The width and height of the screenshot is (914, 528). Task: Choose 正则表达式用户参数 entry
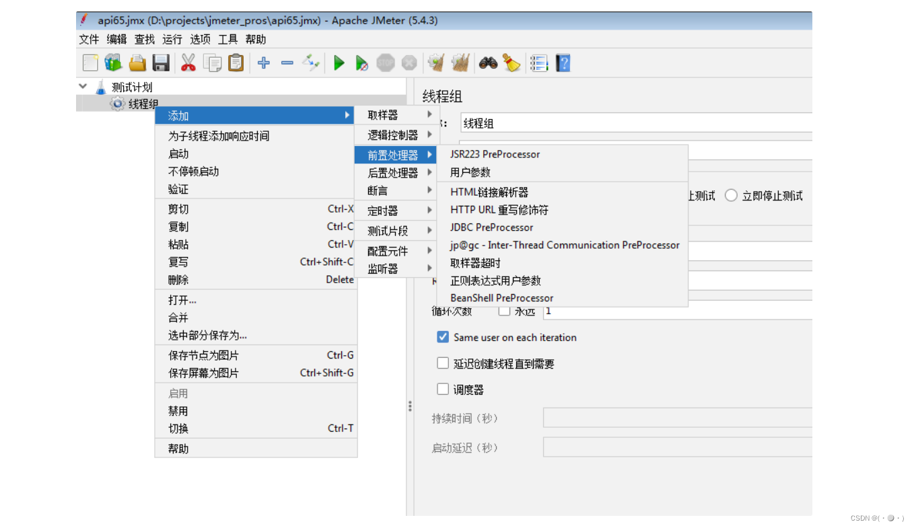(x=563, y=280)
